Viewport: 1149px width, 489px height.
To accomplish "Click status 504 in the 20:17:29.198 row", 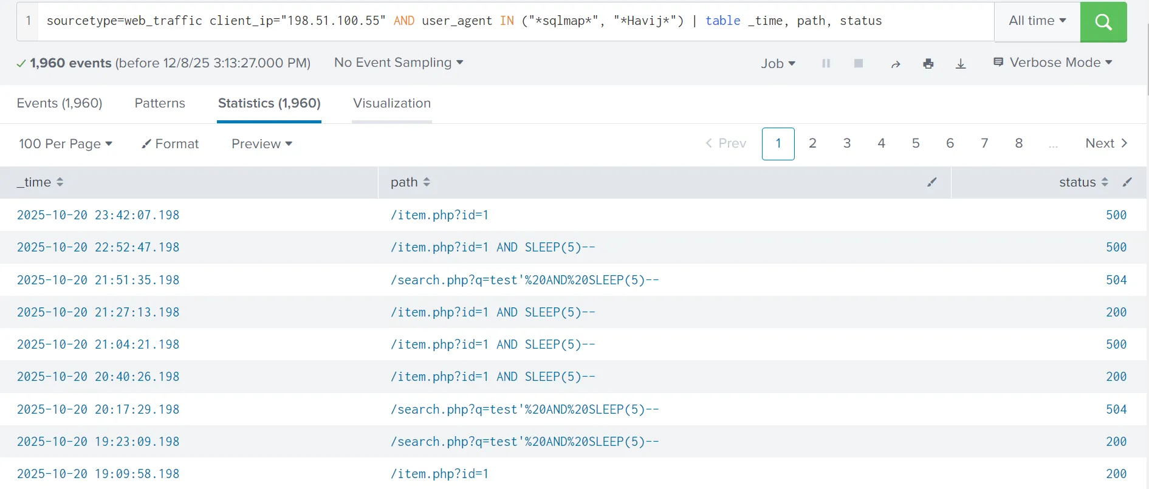I will pos(1116,409).
